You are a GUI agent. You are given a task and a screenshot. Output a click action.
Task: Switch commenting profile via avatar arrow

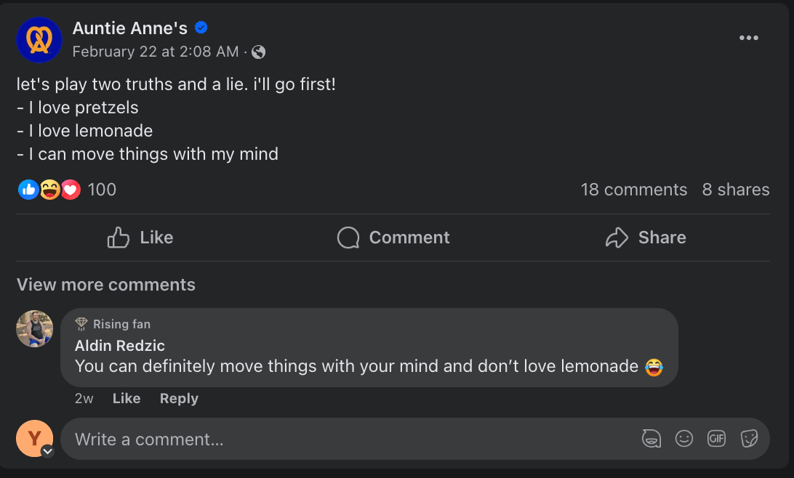point(47,451)
